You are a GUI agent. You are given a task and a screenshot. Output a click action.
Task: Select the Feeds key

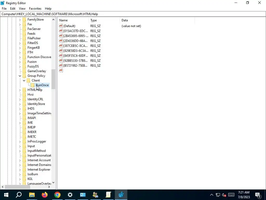click(31, 34)
